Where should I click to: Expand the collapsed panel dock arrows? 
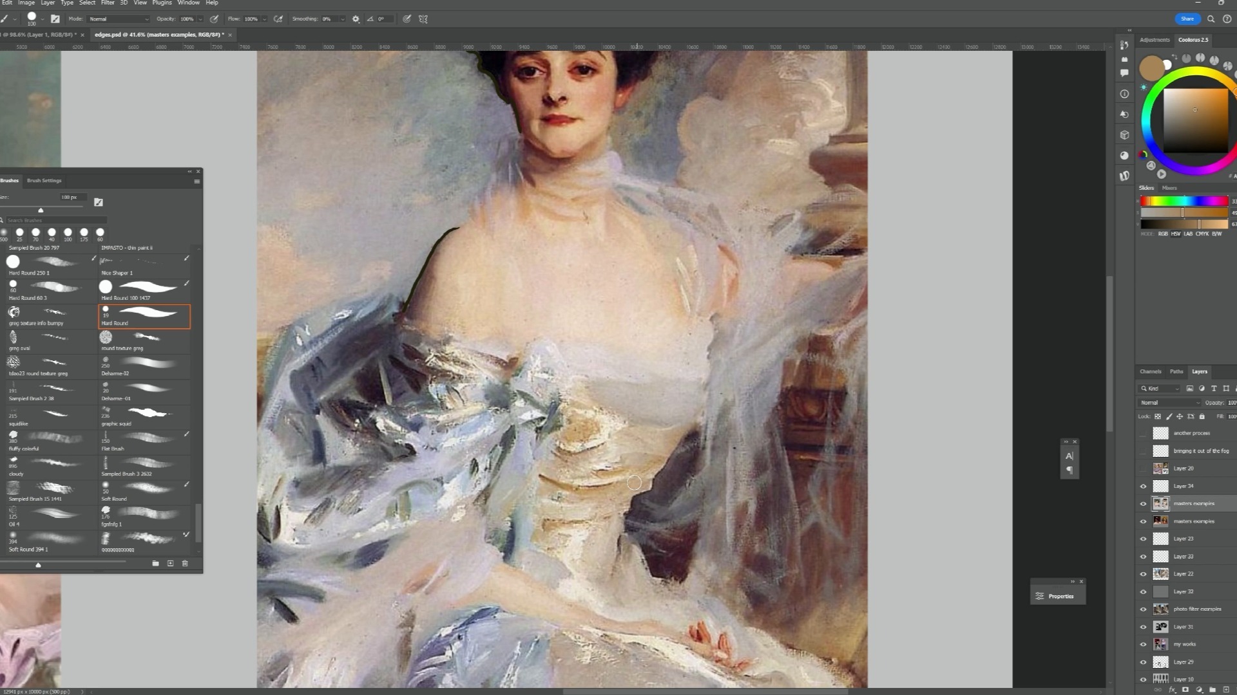(x=1129, y=30)
